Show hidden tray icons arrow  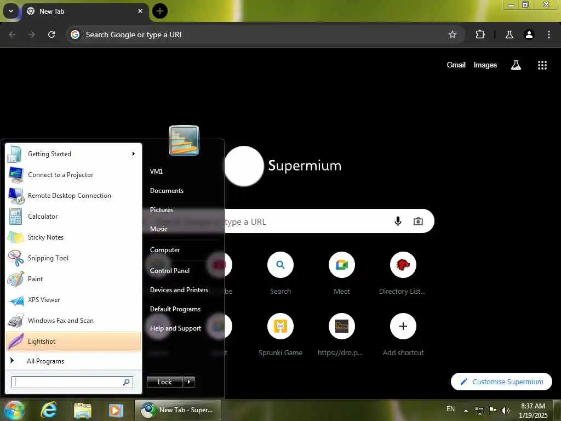coord(466,411)
